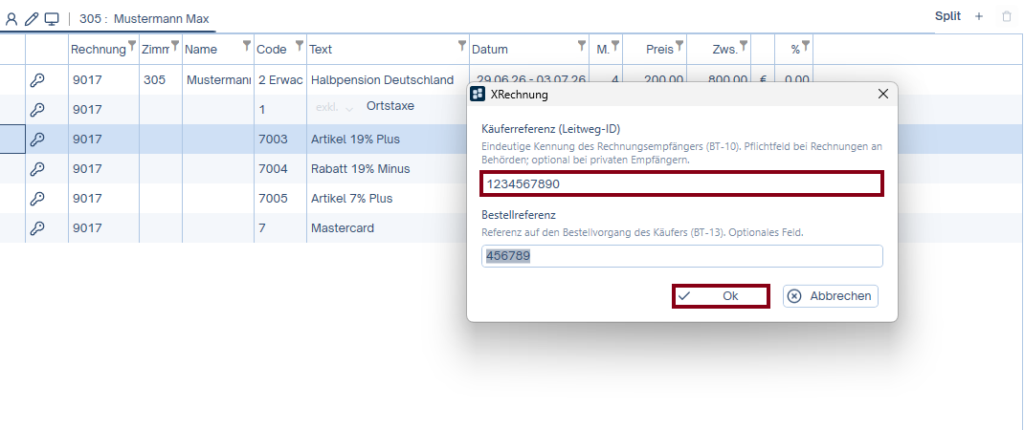Click the Mustermann name cell
The height and width of the screenshot is (430, 1024).
(x=218, y=79)
